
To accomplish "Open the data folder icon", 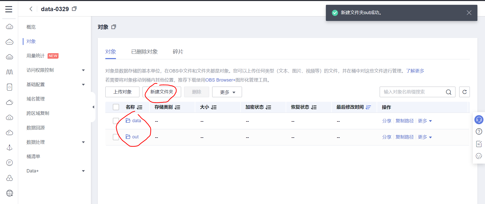I will (128, 121).
